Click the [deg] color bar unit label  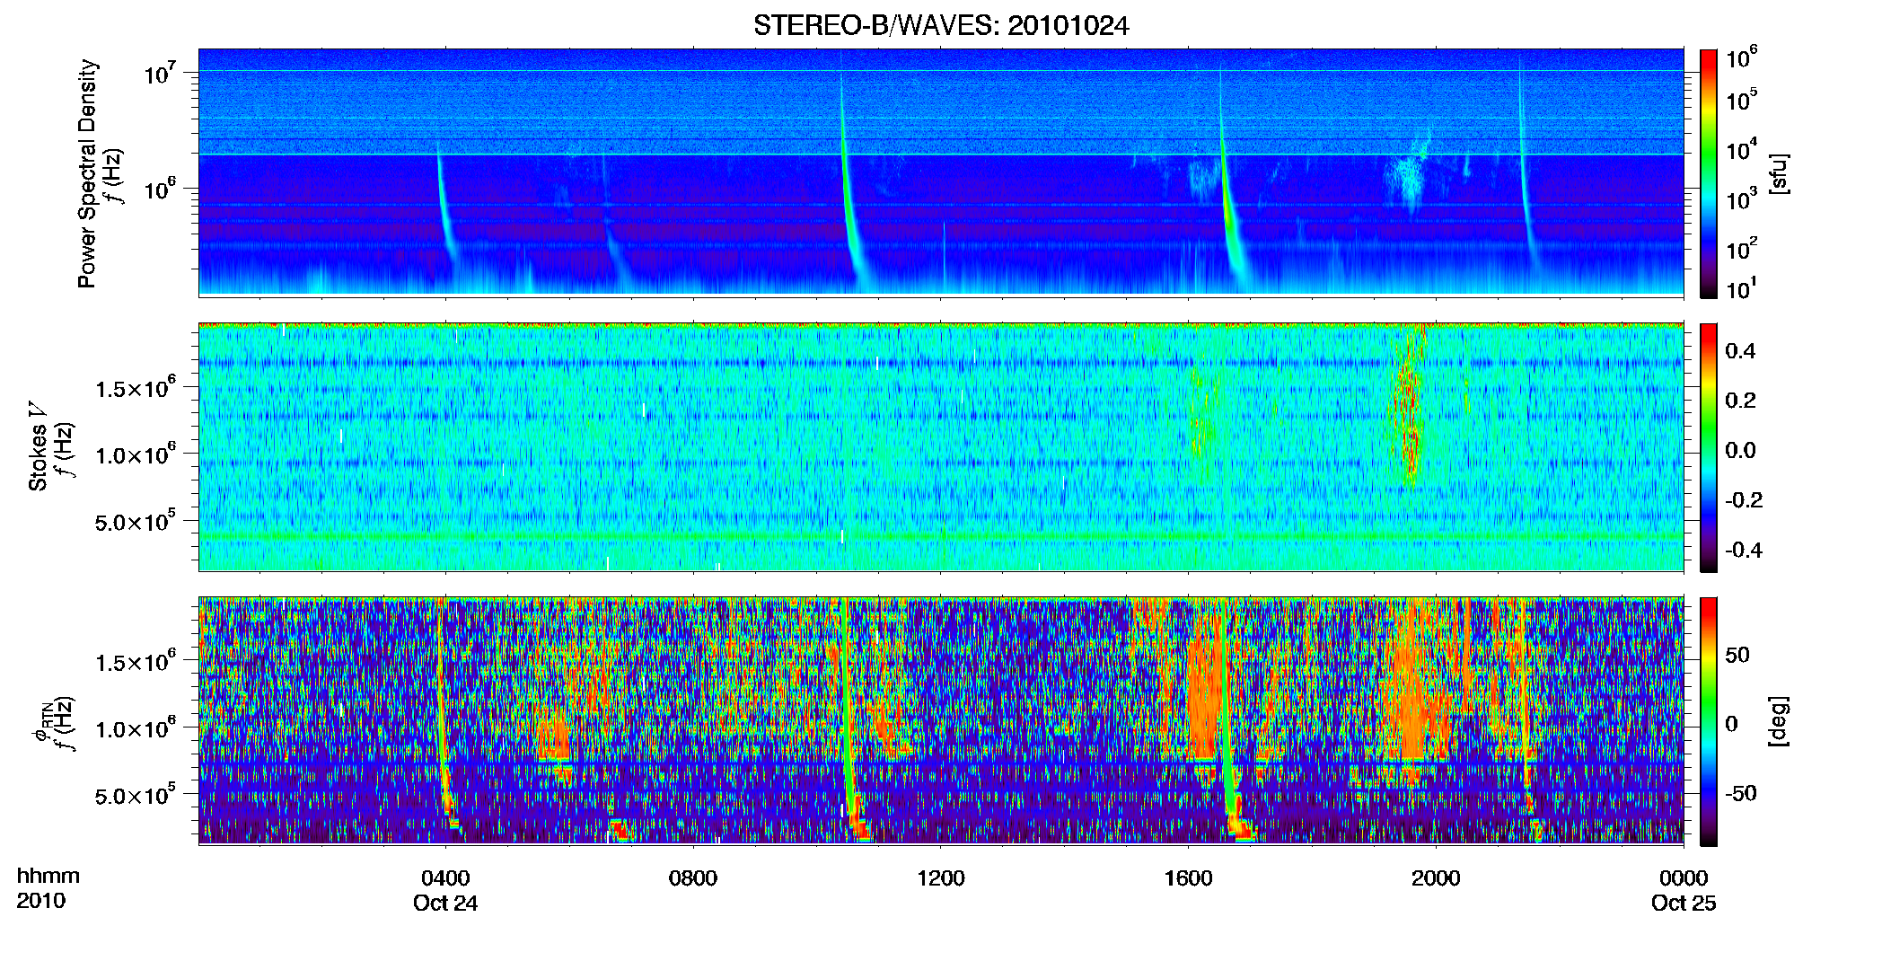point(1779,721)
